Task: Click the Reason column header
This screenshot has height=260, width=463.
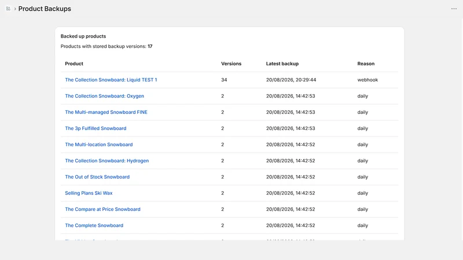Action: click(x=366, y=64)
